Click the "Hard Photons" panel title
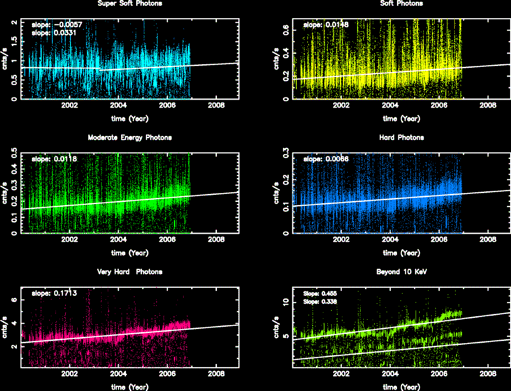This screenshot has height=391, width=511. pos(401,138)
